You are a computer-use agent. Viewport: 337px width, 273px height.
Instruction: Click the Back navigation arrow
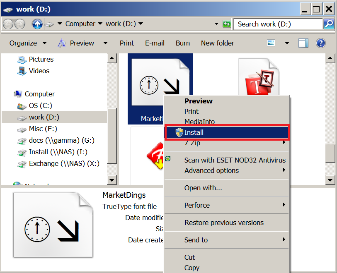[9, 24]
